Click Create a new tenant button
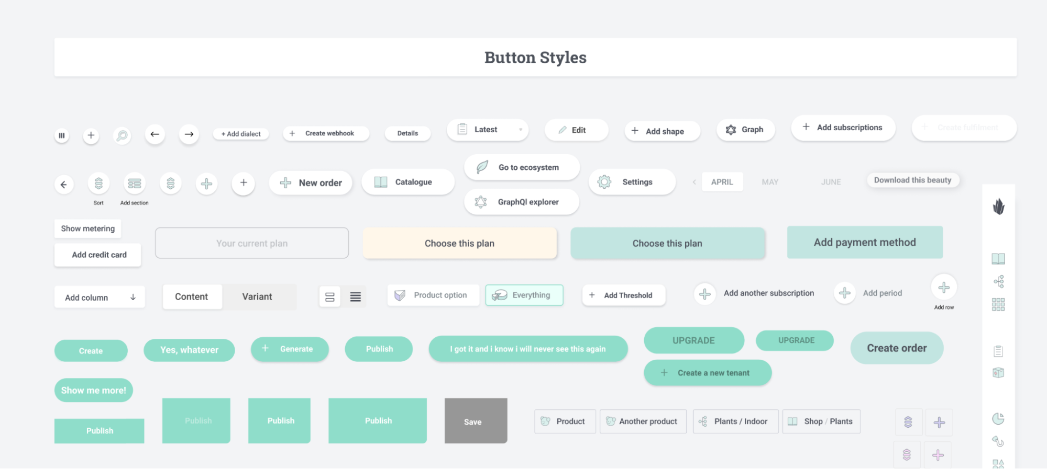This screenshot has height=469, width=1047. (708, 373)
